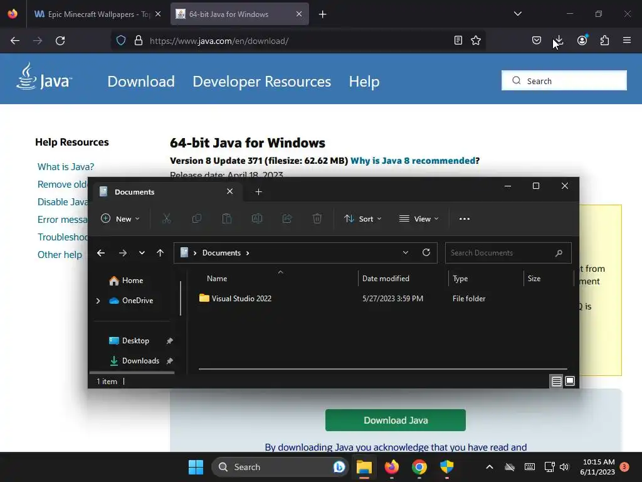Click Paste icon in Explorer toolbar
Screen dimensions: 642x482
[x=227, y=218]
